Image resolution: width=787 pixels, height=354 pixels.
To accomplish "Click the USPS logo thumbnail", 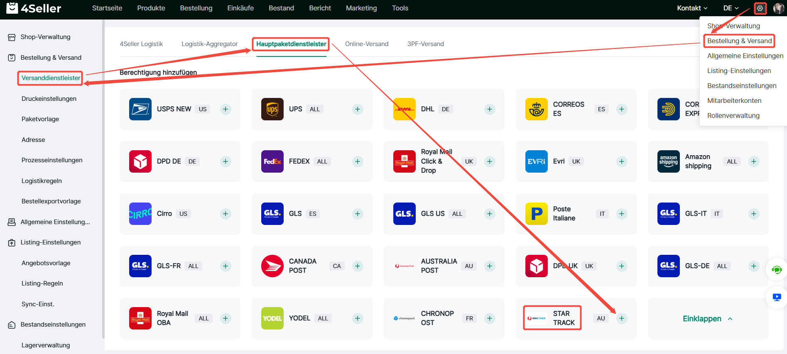I will point(140,109).
